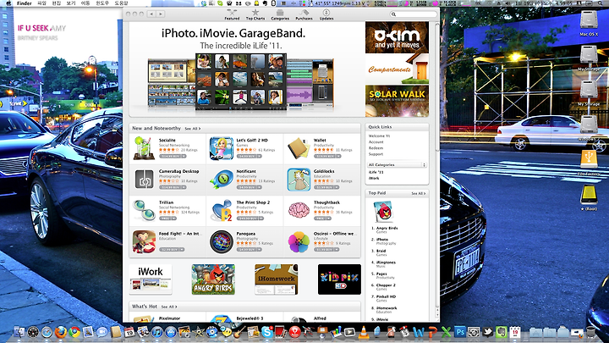The image size is (609, 343).
Task: Open Photoshop from the Dock
Action: point(460,332)
